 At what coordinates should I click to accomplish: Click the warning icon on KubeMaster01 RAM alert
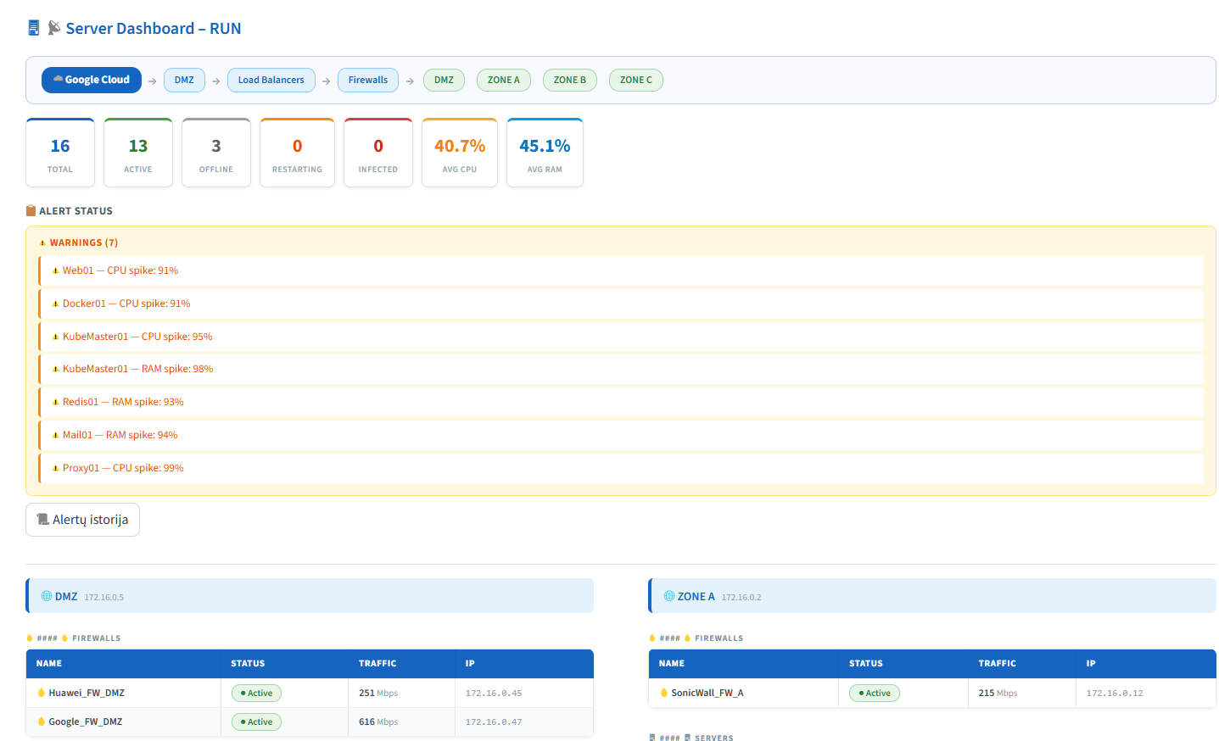pos(56,369)
